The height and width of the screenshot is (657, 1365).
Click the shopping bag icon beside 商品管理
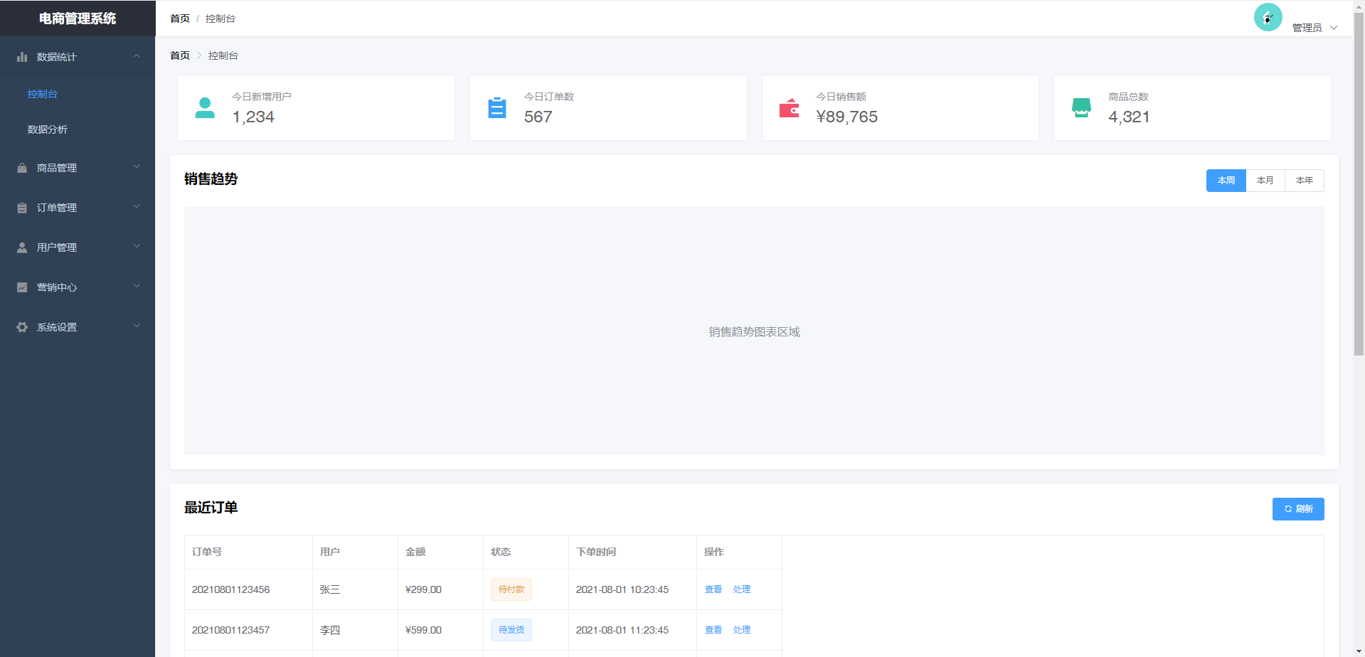[22, 168]
